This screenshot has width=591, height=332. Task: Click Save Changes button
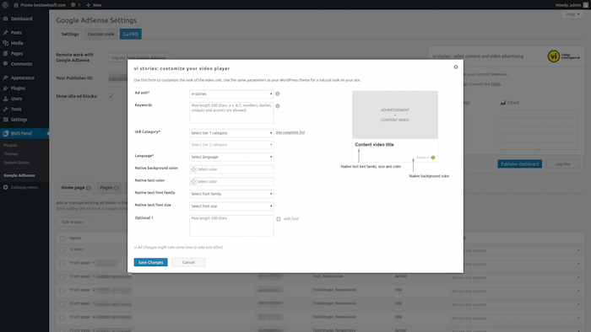click(151, 262)
